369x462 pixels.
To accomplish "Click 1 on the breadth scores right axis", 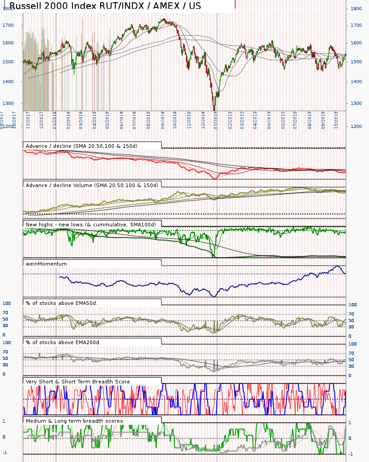I will click(350, 423).
